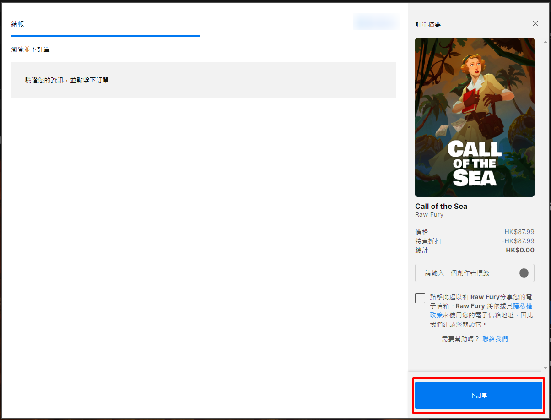
Task: Click the creator tag info icon
Action: (x=524, y=273)
